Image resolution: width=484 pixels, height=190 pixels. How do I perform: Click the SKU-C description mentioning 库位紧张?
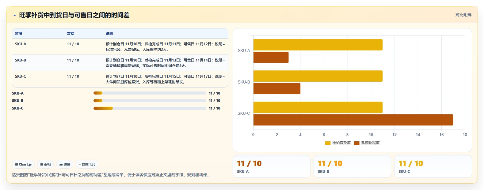point(165,79)
